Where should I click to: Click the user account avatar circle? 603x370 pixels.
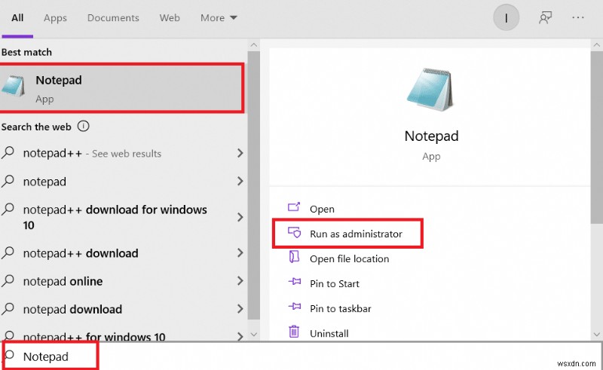pyautogui.click(x=507, y=18)
